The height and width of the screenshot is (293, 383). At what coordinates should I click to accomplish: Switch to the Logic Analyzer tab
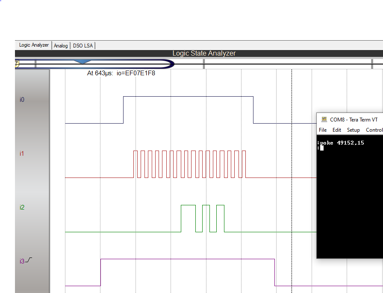coord(33,45)
